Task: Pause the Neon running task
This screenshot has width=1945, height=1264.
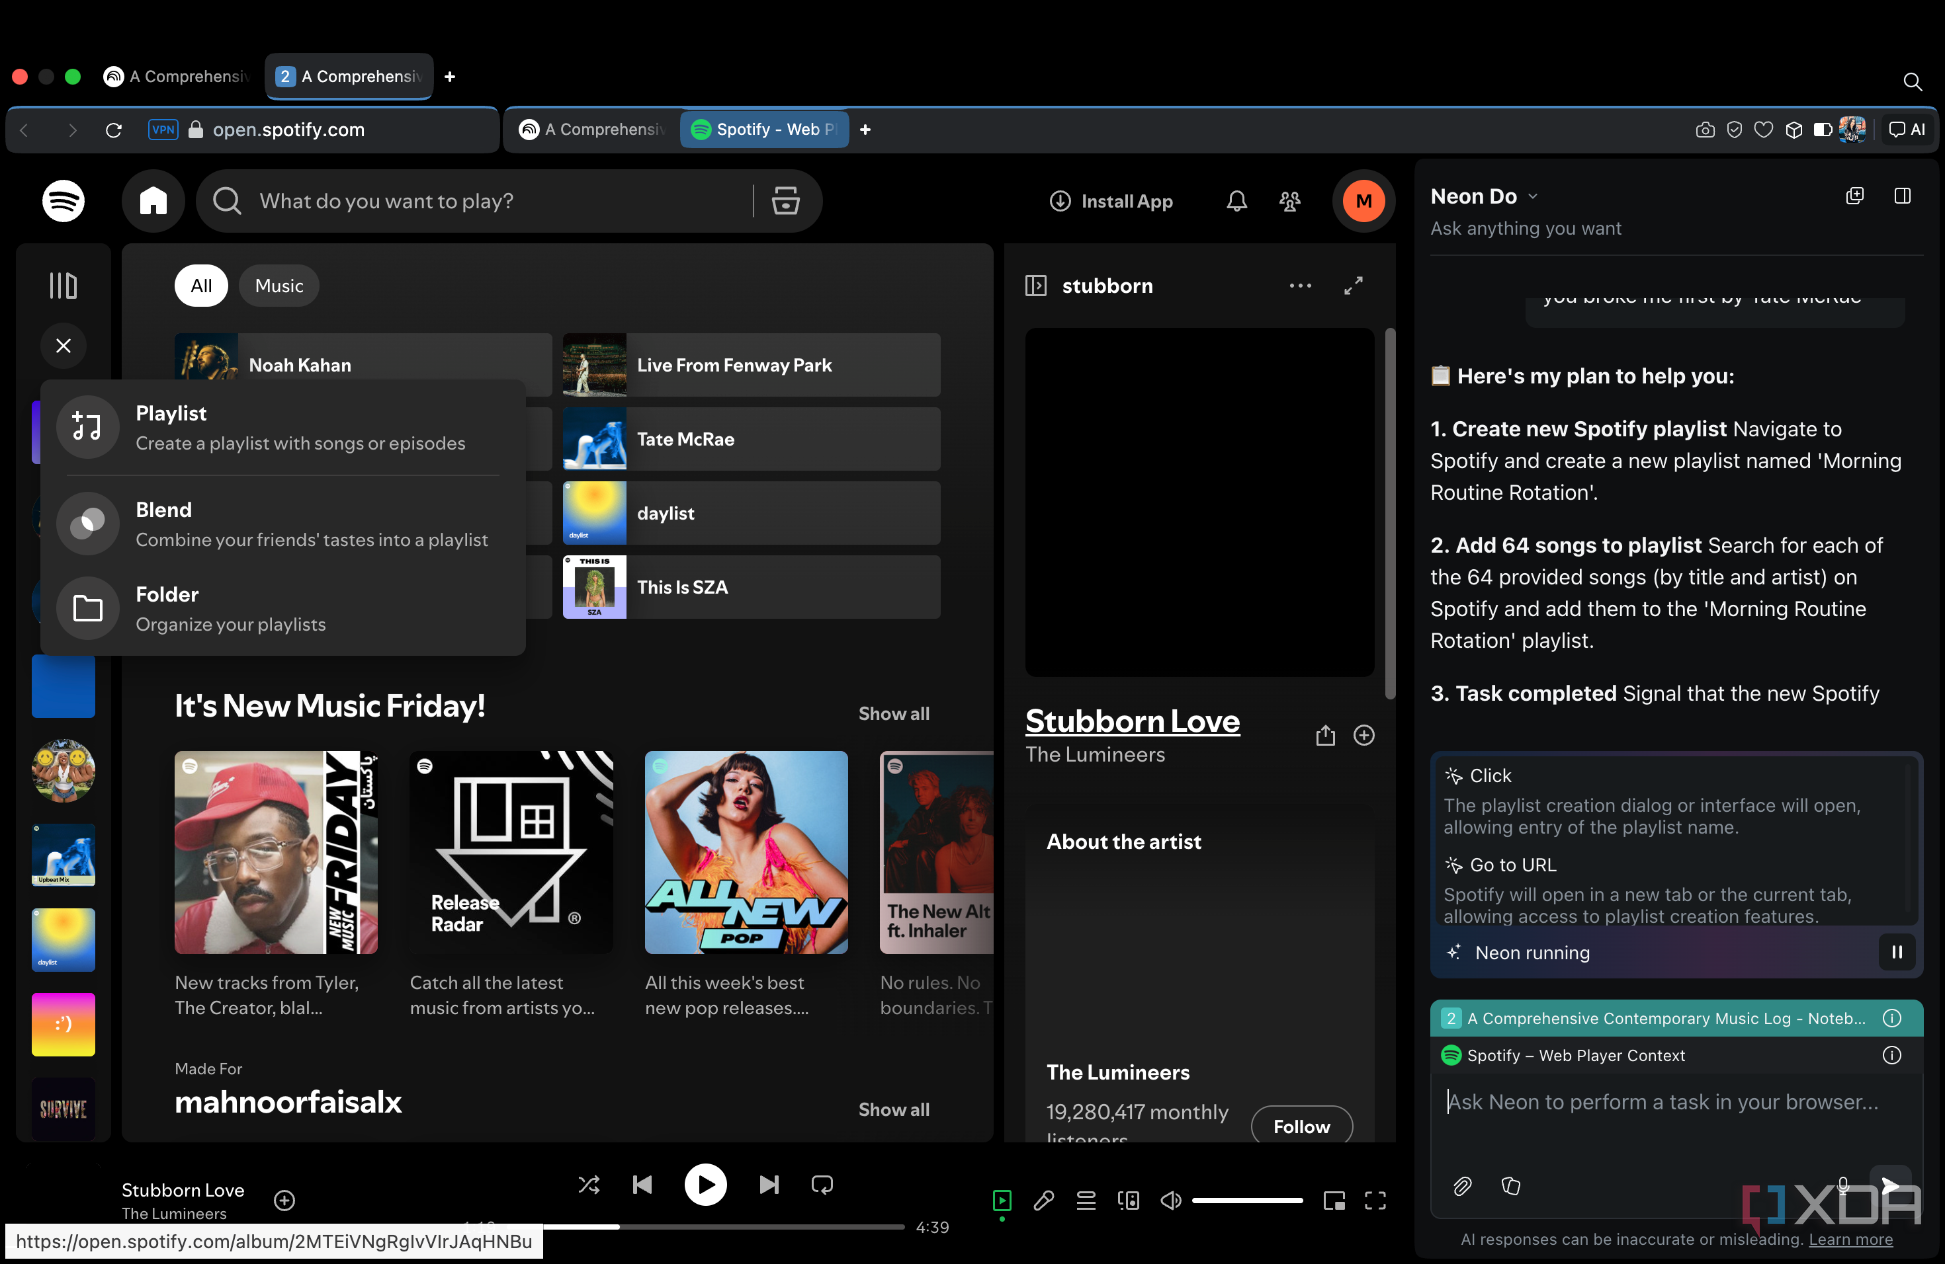Action: 1896,952
